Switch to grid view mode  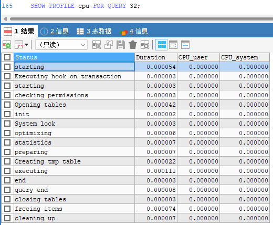[x=162, y=45]
